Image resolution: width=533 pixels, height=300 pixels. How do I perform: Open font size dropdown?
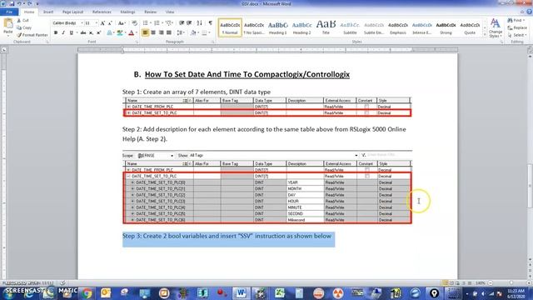(97, 23)
